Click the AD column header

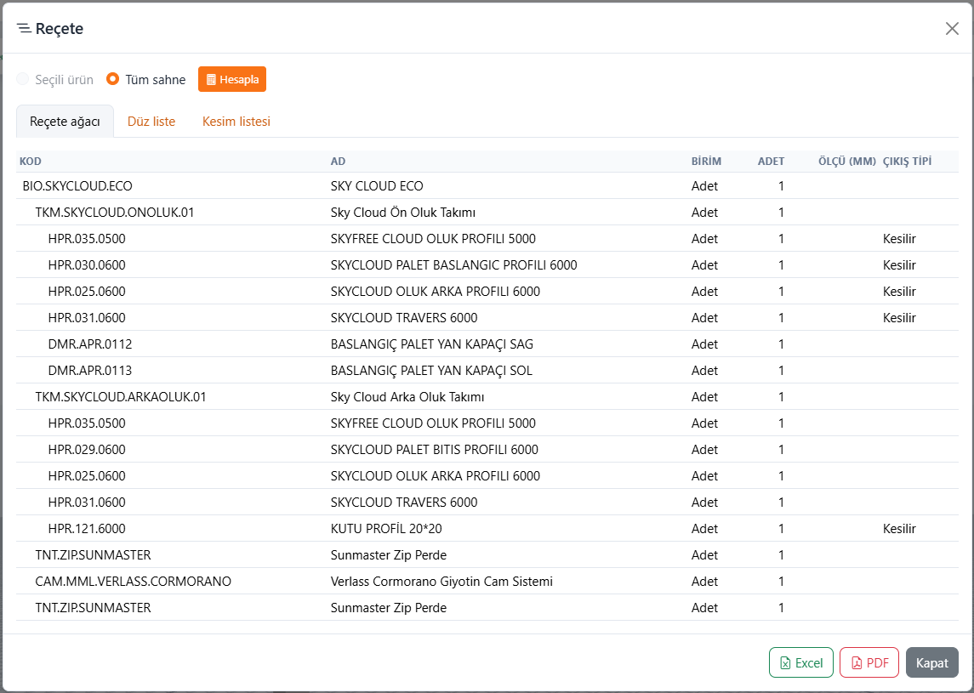[x=338, y=162]
